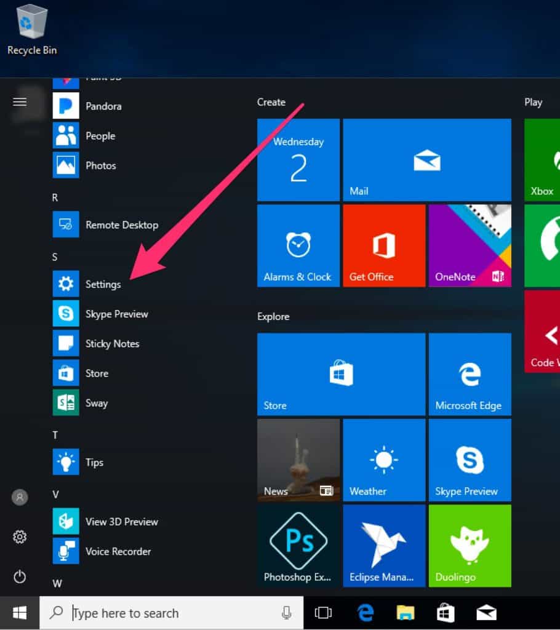Open File Explorer from the taskbar

pyautogui.click(x=405, y=613)
